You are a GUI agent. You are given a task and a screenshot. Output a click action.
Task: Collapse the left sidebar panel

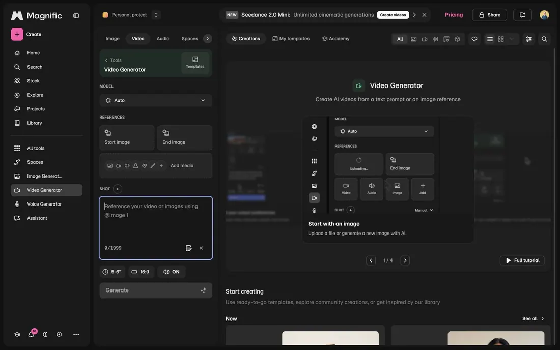(x=76, y=16)
